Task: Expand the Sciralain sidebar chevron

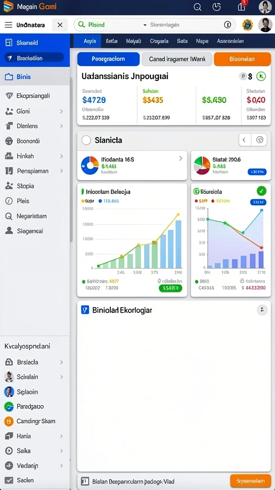Action: coord(62,377)
